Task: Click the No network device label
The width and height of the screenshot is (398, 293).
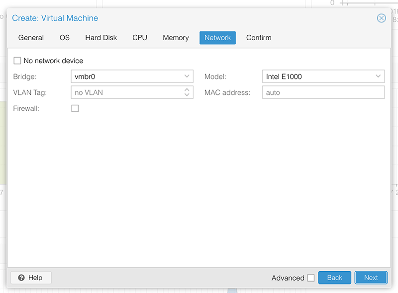Action: (53, 61)
